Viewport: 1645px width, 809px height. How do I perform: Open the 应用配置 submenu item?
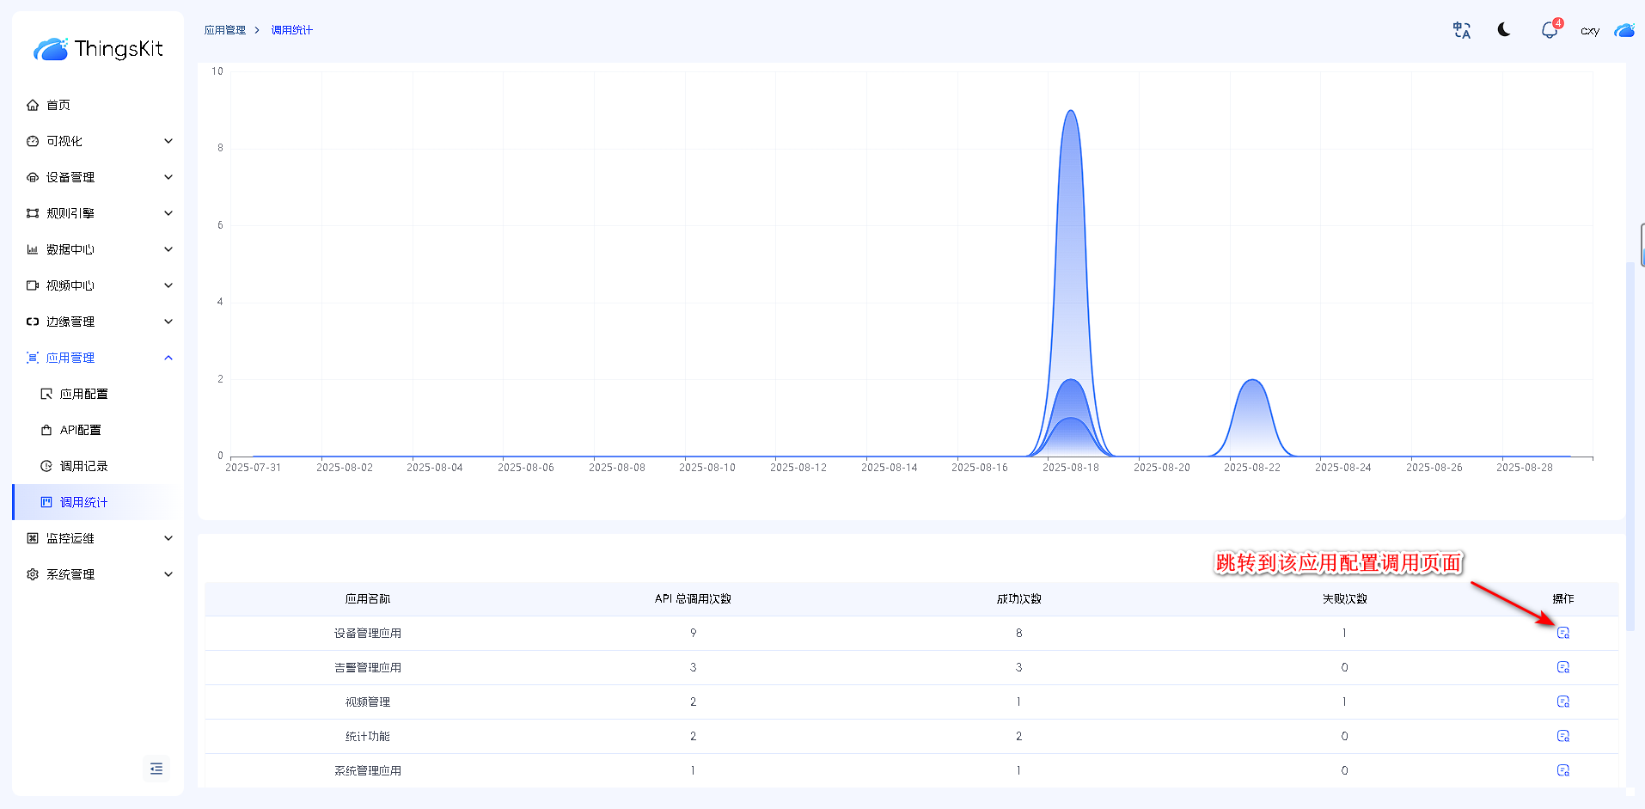(x=83, y=394)
